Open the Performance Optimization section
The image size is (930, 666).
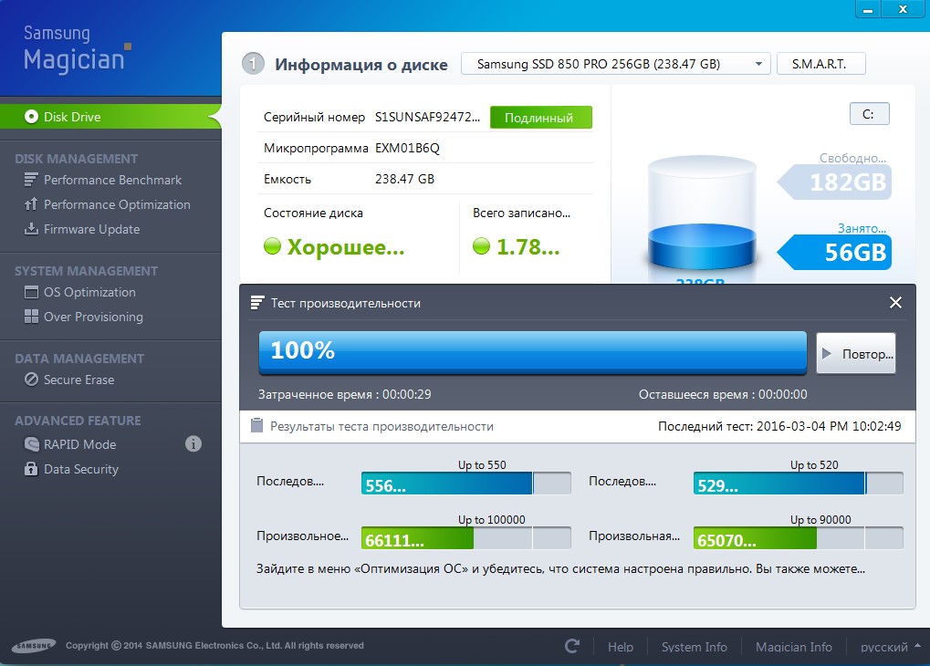pos(117,204)
